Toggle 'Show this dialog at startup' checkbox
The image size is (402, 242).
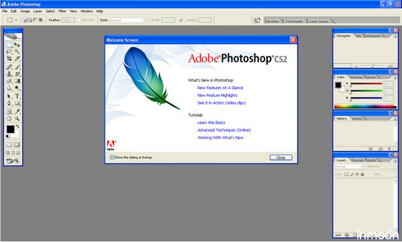tap(112, 158)
